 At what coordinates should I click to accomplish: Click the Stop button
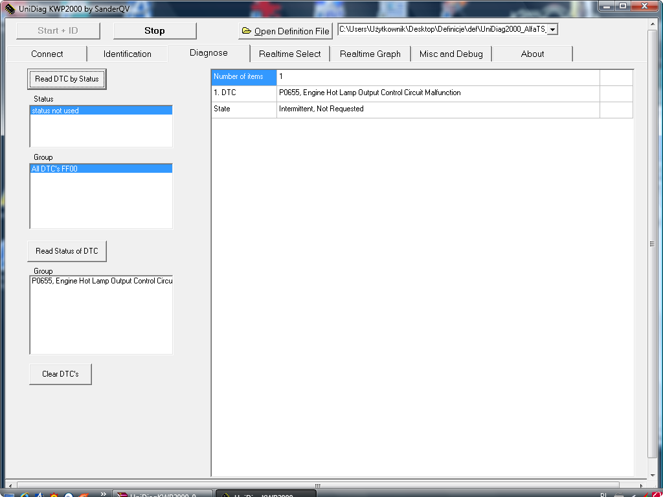[x=155, y=31]
